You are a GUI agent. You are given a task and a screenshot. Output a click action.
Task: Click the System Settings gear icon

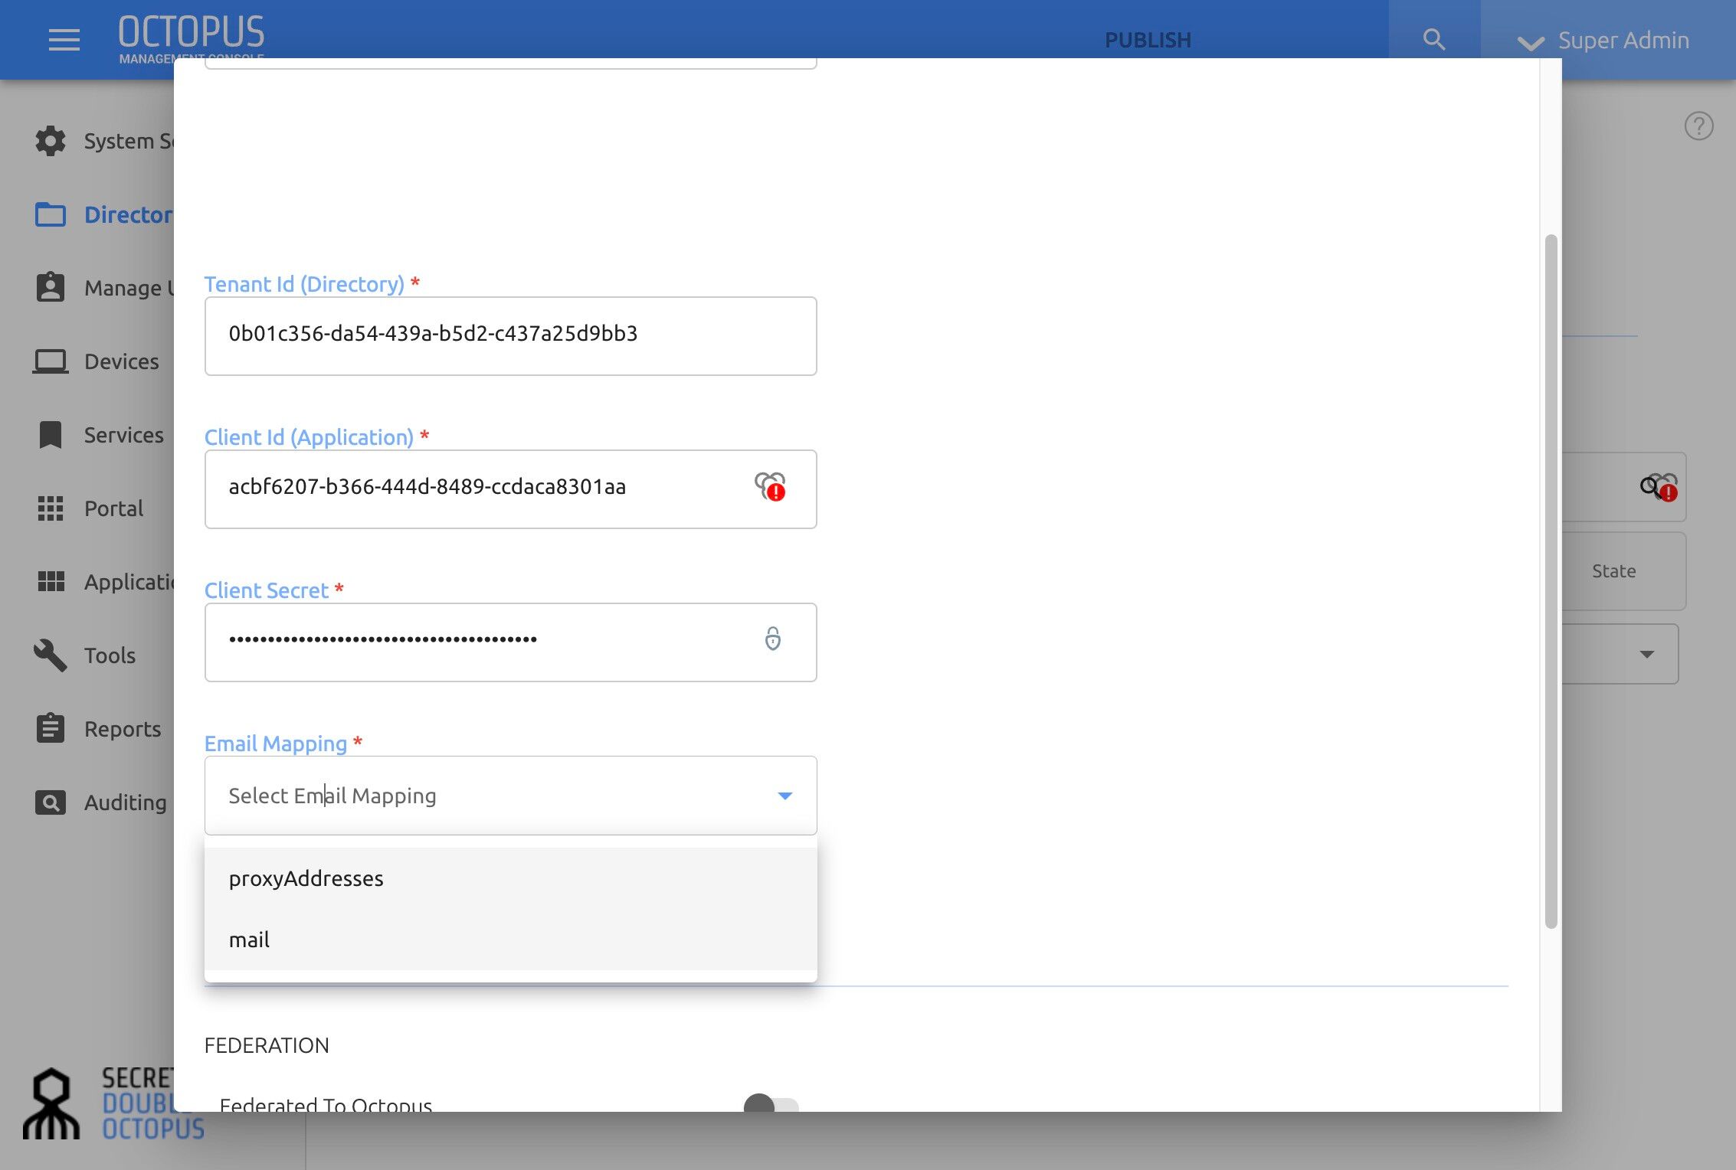point(51,141)
